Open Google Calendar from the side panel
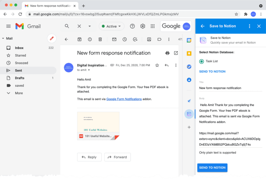266x179 pixels. [189, 40]
